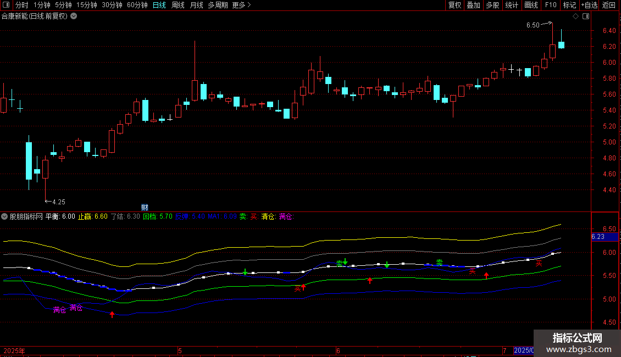The image size is (621, 357).
Task: Select the 60分钟 period tab
Action: point(137,5)
